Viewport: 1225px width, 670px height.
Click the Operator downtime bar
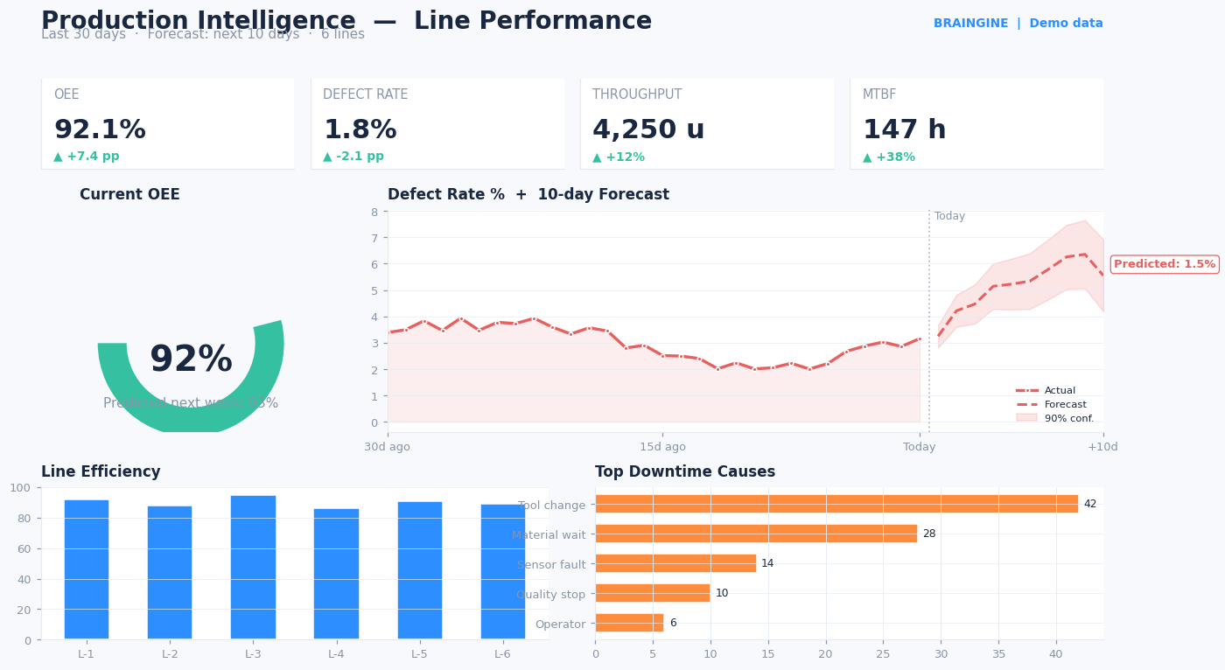[x=629, y=623]
